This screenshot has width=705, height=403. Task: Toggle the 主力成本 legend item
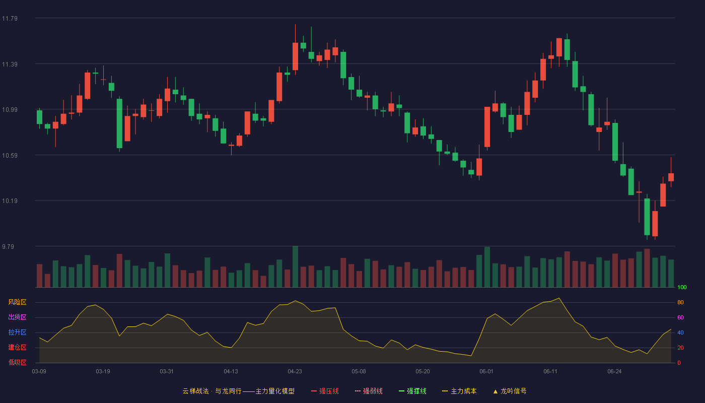(x=459, y=391)
